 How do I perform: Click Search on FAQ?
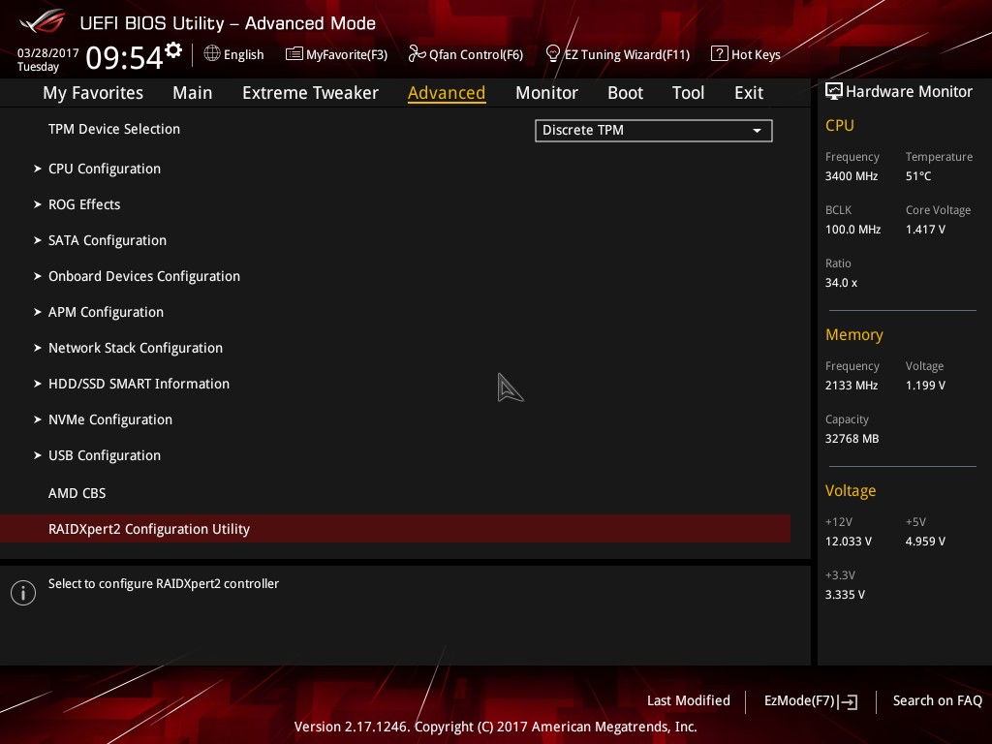(x=938, y=700)
